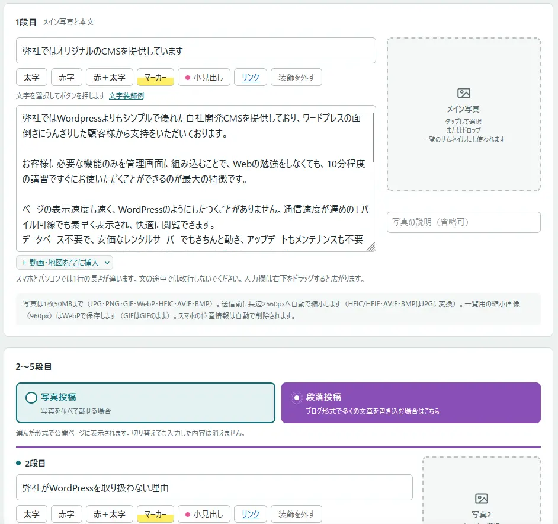Click the main photo upload icon

point(463,93)
